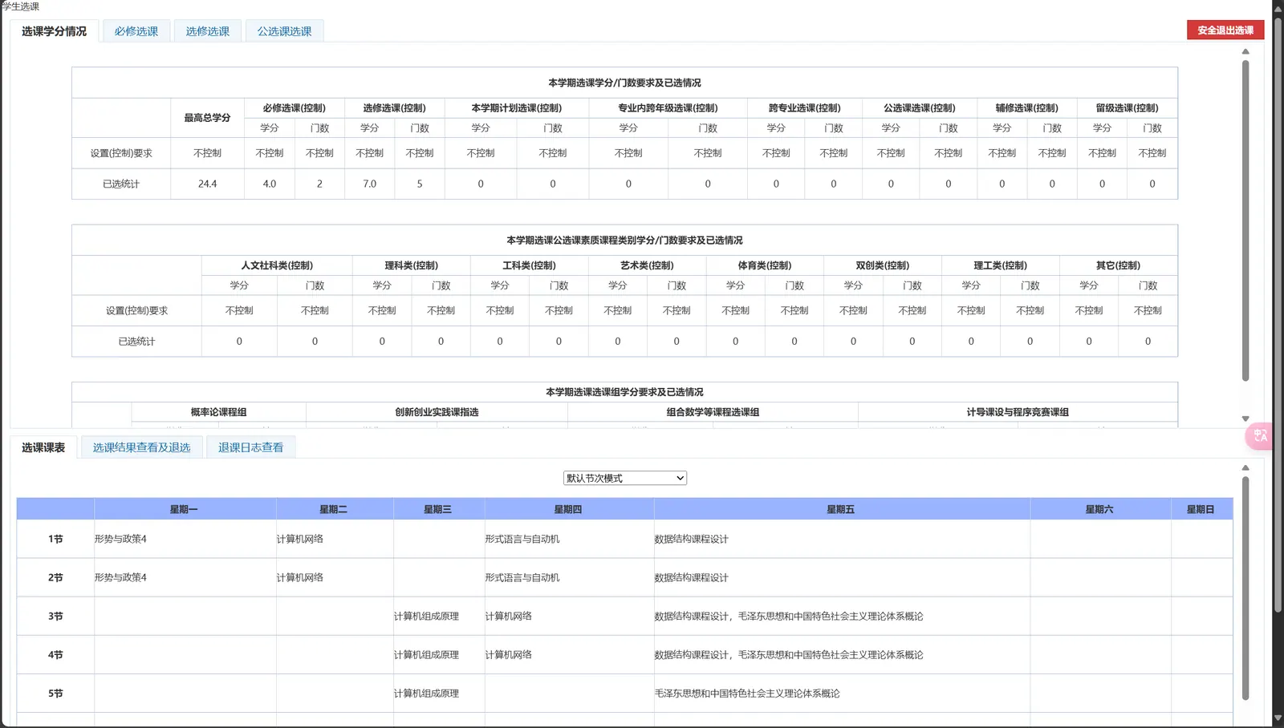View the 退课日志查看 tab
Viewport: 1284px width, 728px height.
[x=250, y=447]
